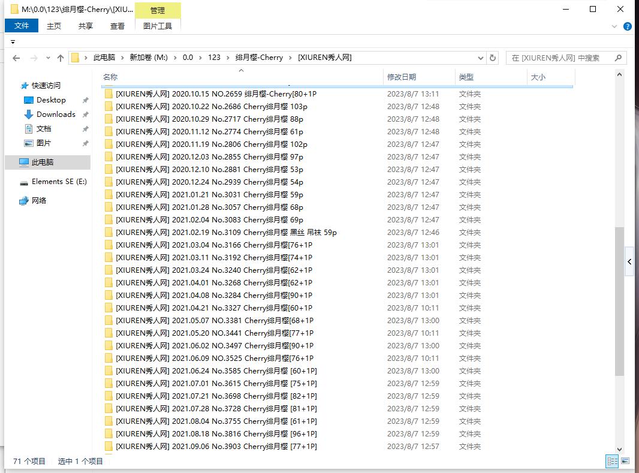Go up one folder level arrow
The height and width of the screenshot is (473, 639).
(61, 58)
